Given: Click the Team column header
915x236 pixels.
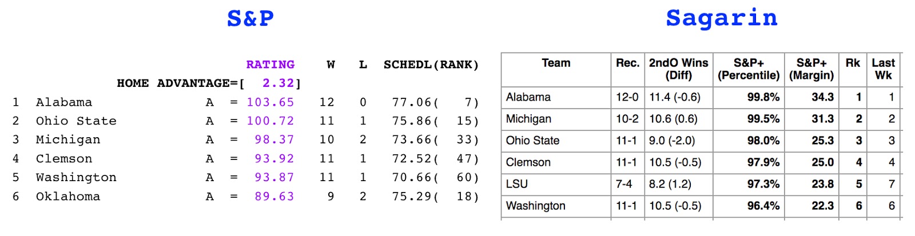Looking at the screenshot, I should (556, 63).
